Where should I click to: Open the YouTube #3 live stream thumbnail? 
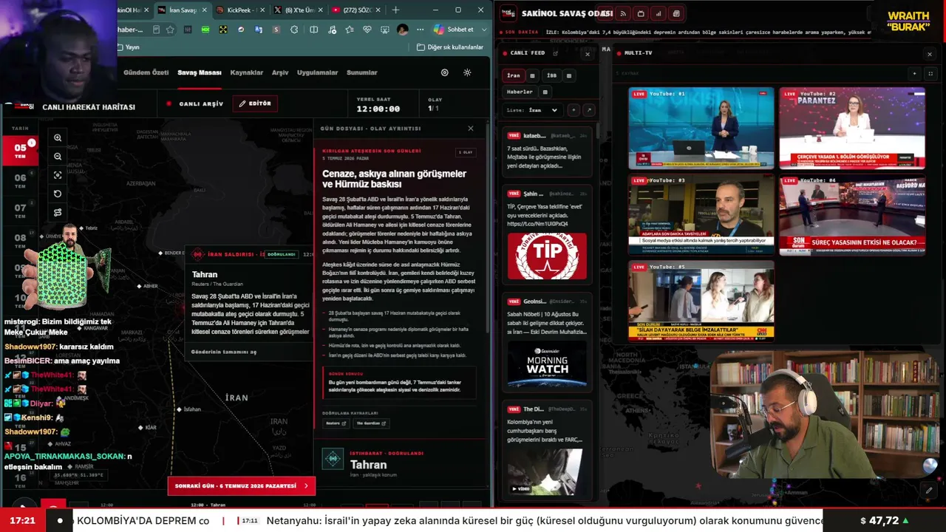(701, 214)
